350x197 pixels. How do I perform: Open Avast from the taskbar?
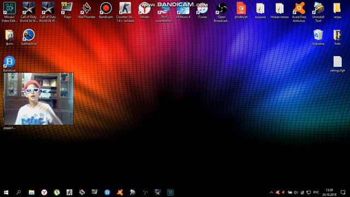coord(120,192)
